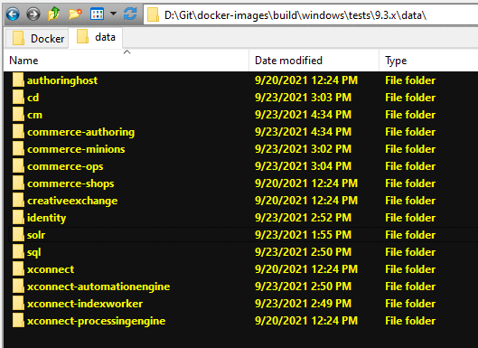Sort by the Name column header
The image size is (478, 348).
[127, 61]
